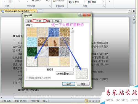Click the 中文(中国) language indicator
Image resolution: width=138 pixels, height=104 pixels.
[x=35, y=101]
